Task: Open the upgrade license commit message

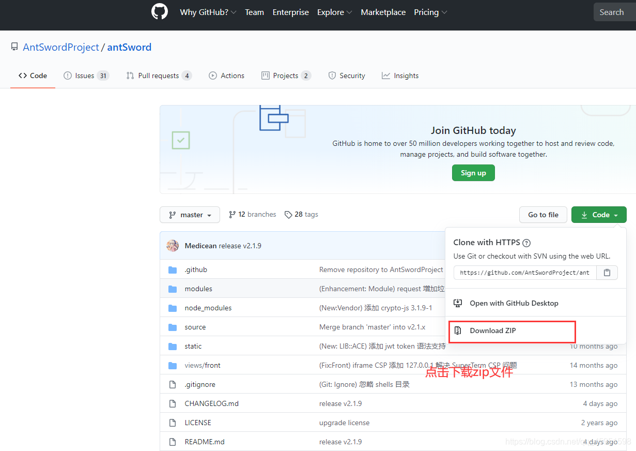Action: coord(344,423)
